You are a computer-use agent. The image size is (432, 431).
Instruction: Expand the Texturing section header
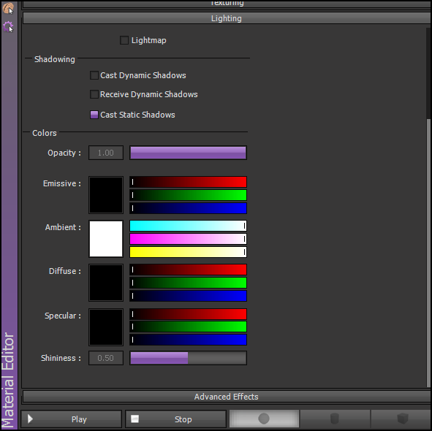click(227, 4)
